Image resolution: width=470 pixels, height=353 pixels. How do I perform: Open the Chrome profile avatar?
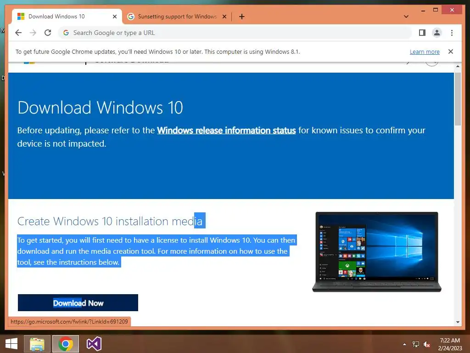tap(437, 33)
